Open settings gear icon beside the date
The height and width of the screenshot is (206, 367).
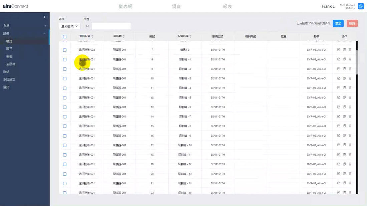tap(361, 6)
